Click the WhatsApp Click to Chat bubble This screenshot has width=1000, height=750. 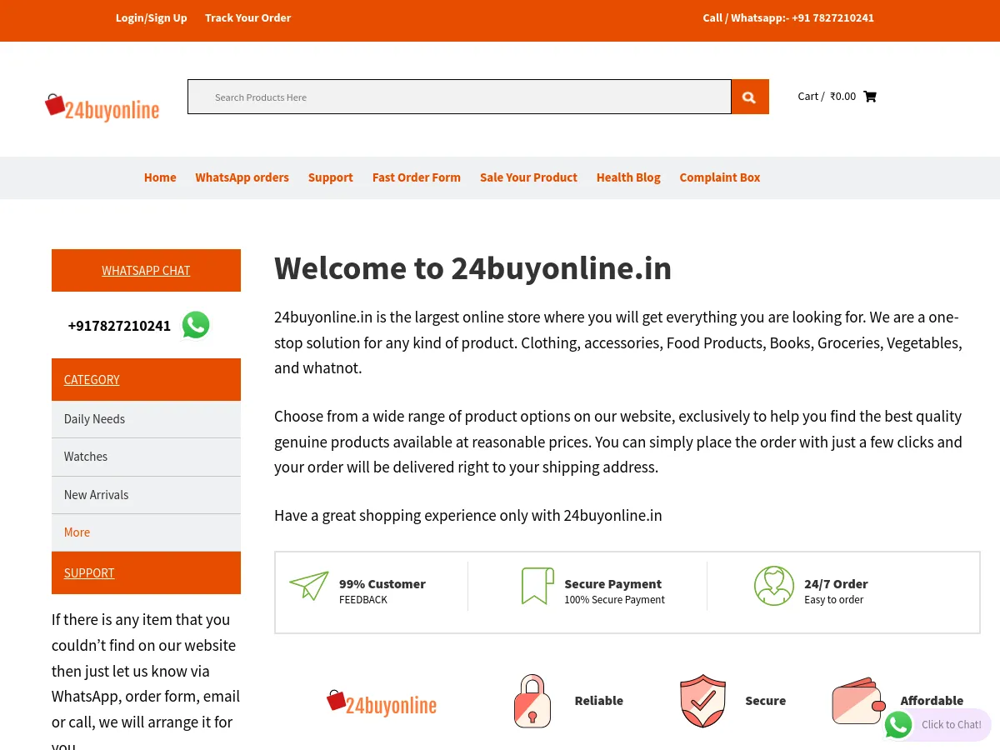937,725
